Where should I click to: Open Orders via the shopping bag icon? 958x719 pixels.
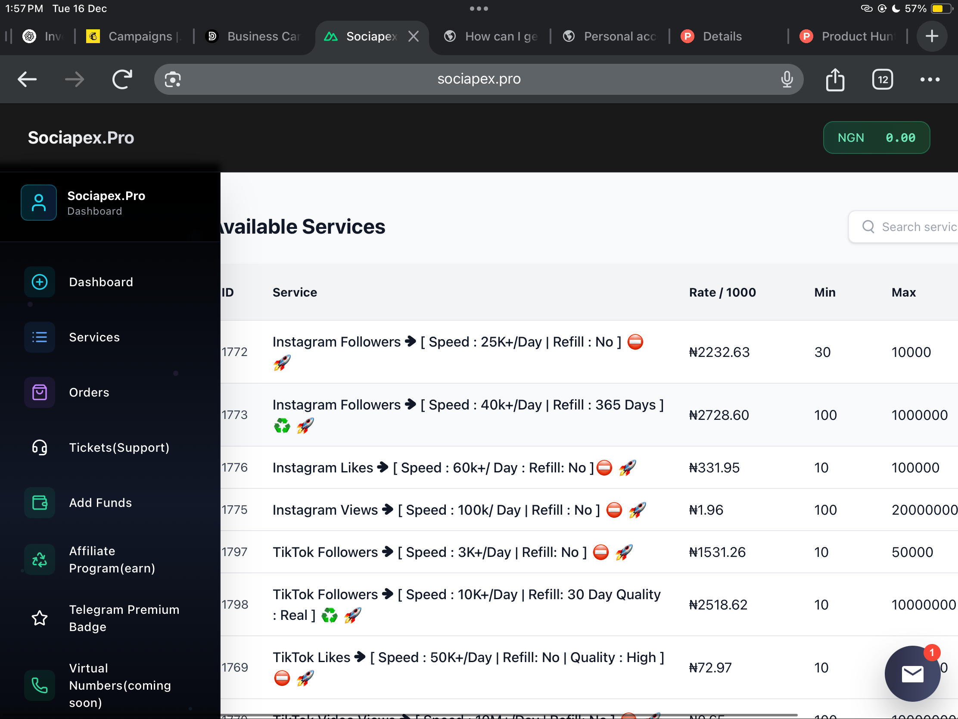(x=39, y=392)
